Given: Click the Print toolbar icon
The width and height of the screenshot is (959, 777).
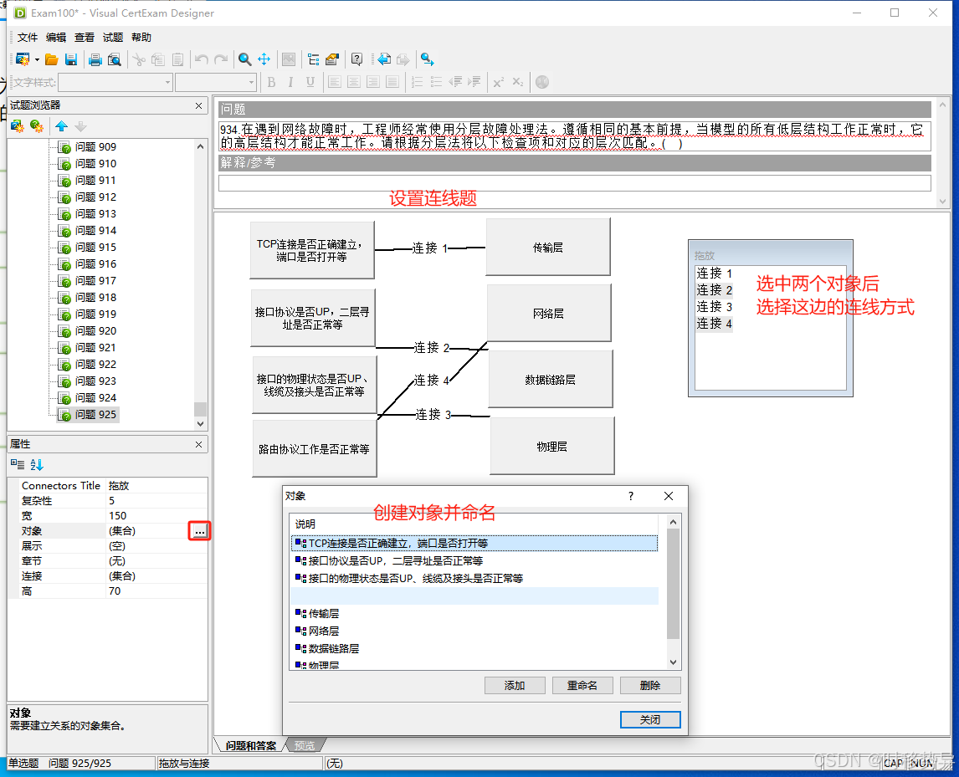Looking at the screenshot, I should click(95, 59).
